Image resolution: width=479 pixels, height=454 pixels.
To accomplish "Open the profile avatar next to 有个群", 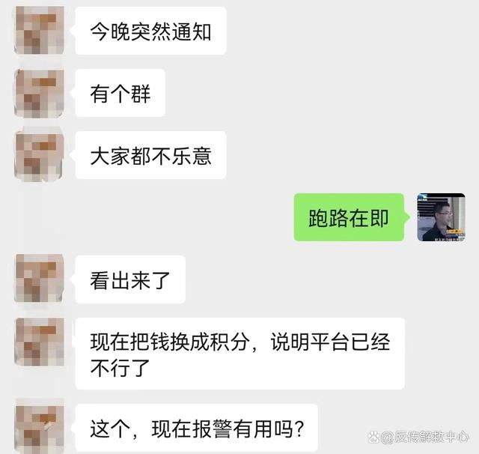I will point(40,93).
